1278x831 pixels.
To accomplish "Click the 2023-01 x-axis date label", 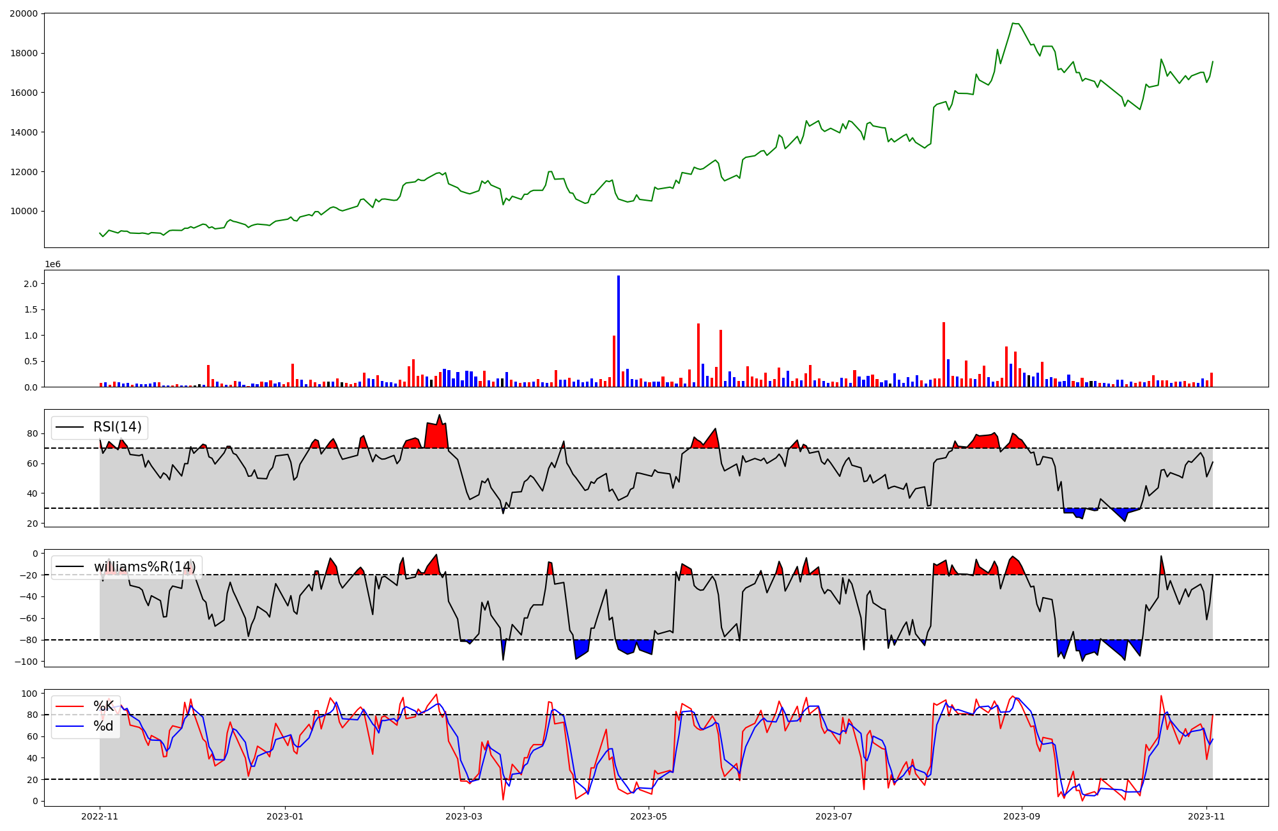I will click(x=285, y=816).
